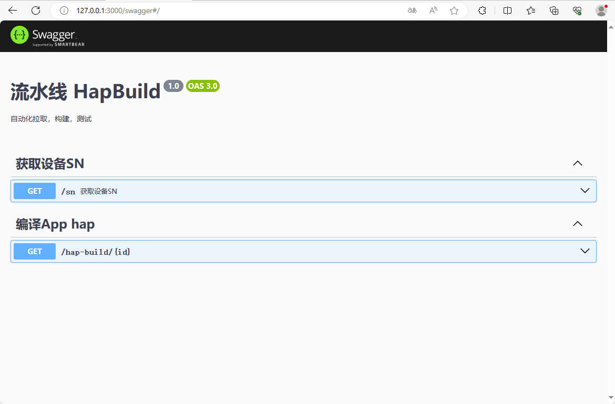615x404 pixels.
Task: Refresh the Swagger page
Action: tap(36, 11)
